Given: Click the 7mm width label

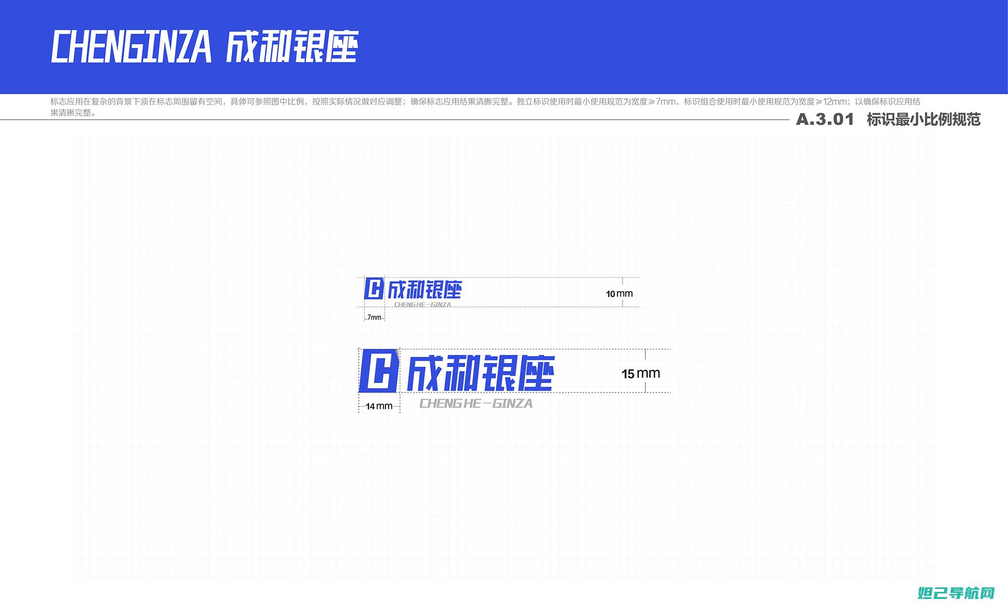Looking at the screenshot, I should tap(374, 318).
